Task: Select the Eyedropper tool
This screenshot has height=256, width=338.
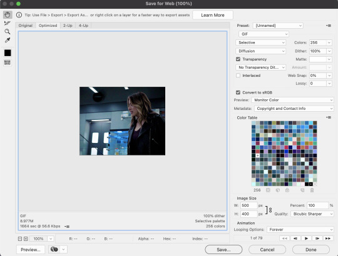Action: click(8, 40)
